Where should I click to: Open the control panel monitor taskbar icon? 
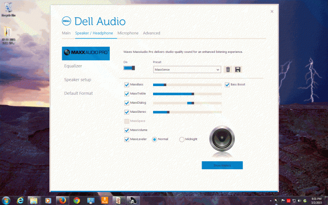tap(91, 201)
